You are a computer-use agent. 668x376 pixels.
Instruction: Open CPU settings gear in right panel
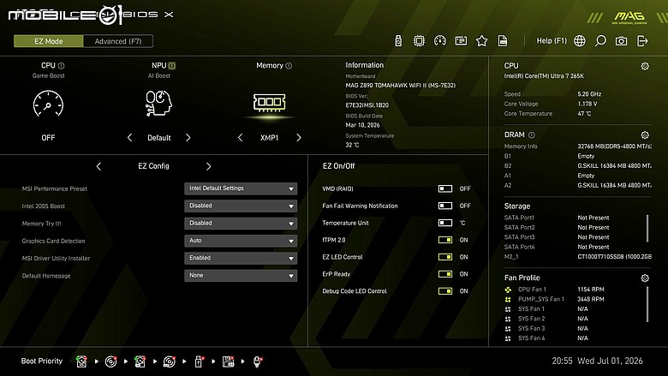tap(645, 66)
